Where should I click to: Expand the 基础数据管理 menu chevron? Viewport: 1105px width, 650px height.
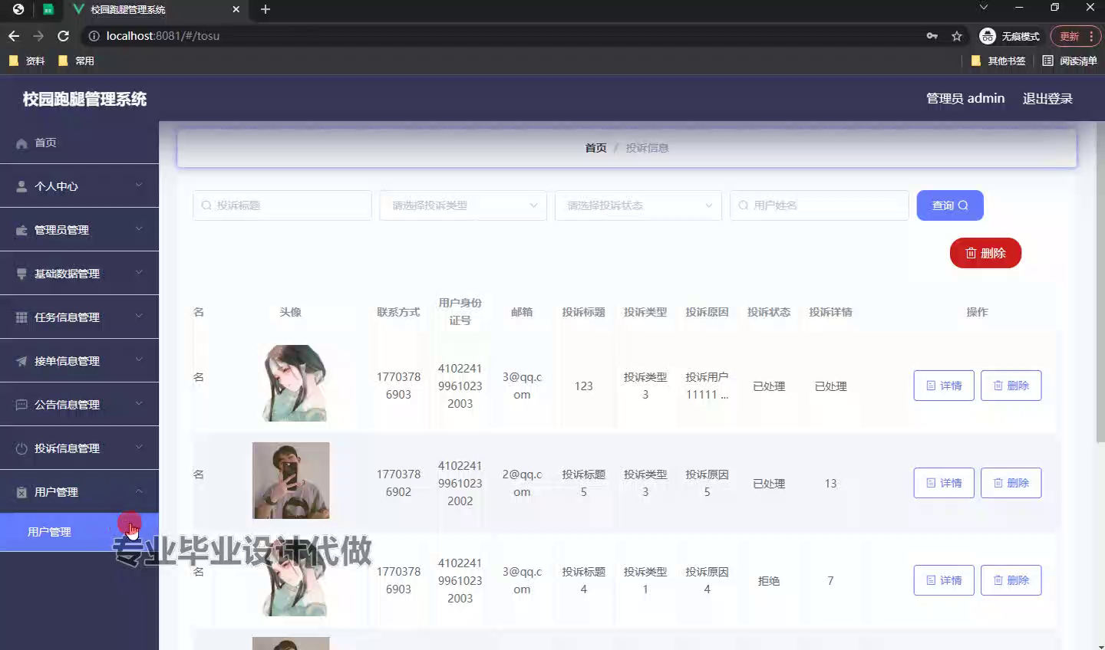click(139, 273)
